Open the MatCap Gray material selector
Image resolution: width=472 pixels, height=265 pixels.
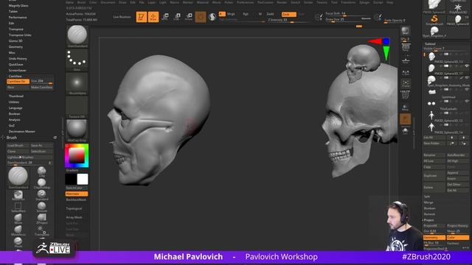pyautogui.click(x=77, y=130)
